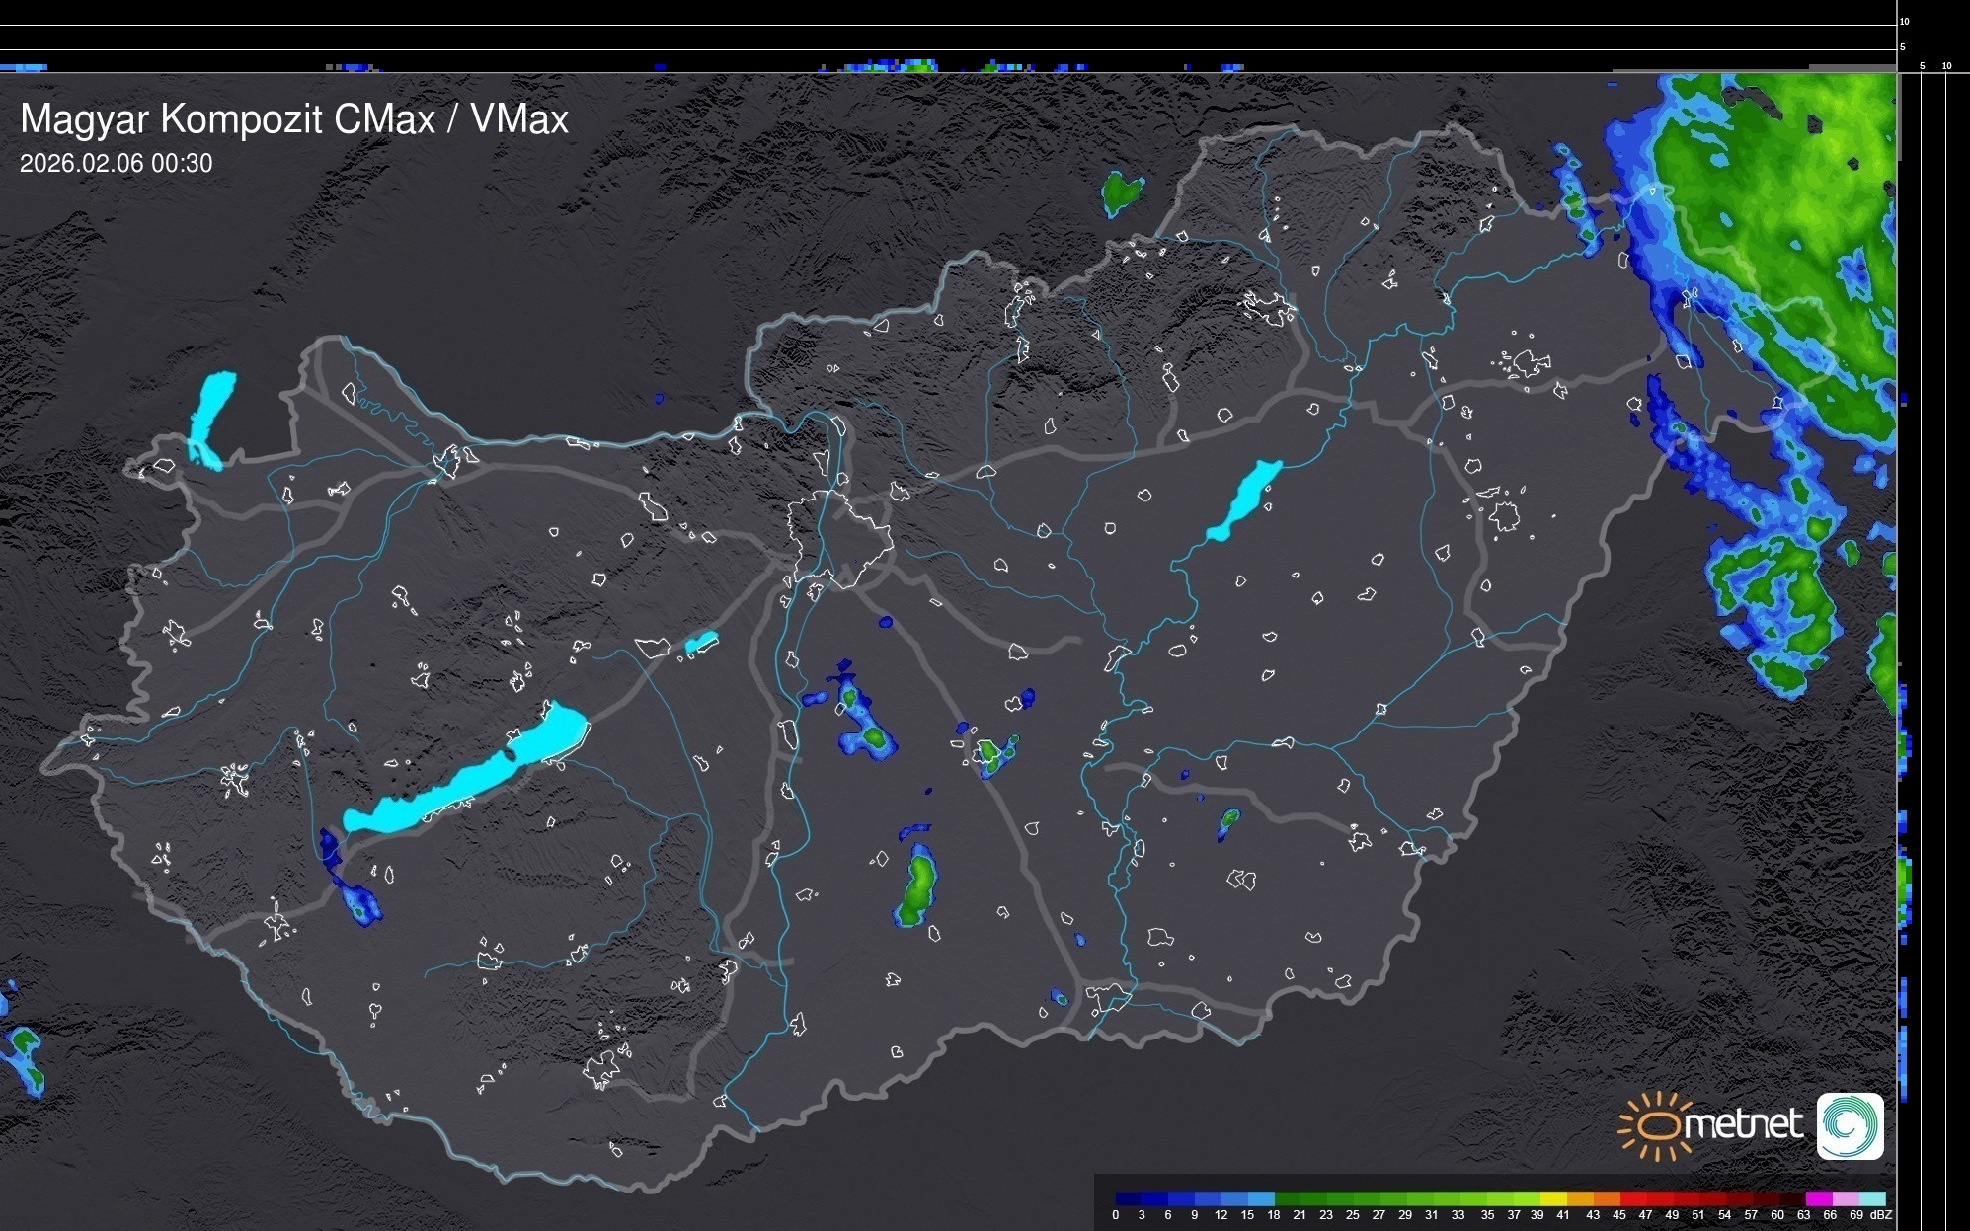
Task: Click the Budapest city outline
Action: pyautogui.click(x=839, y=538)
